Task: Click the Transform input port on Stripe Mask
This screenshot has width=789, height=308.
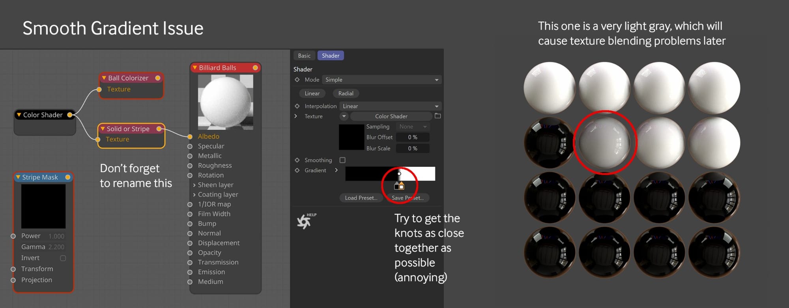Action: (x=13, y=269)
